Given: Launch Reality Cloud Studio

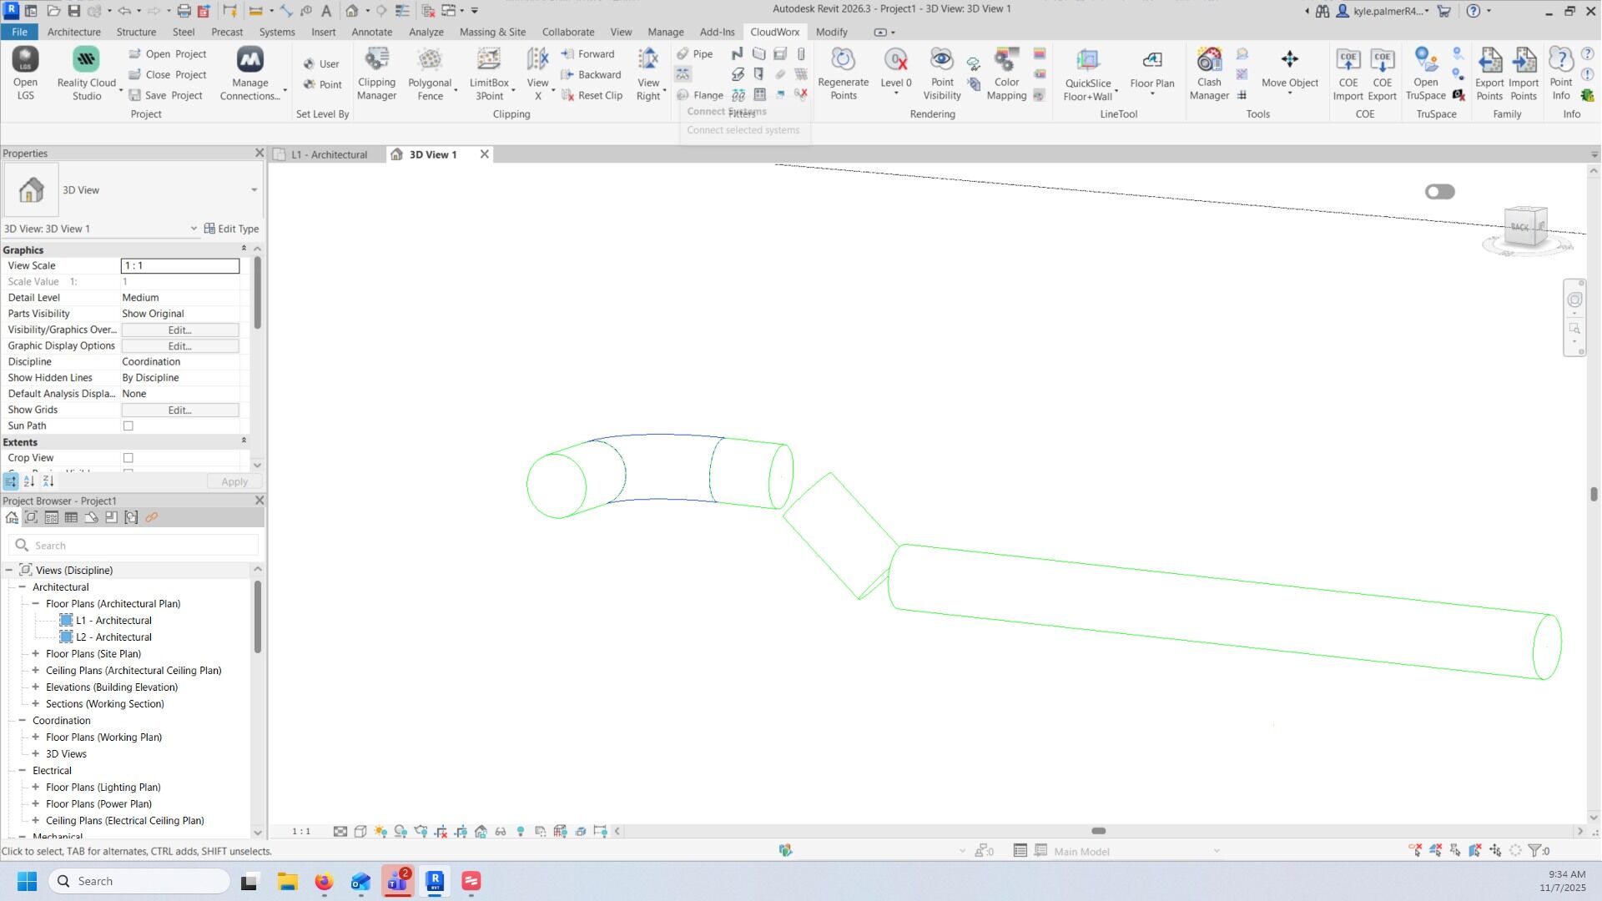Looking at the screenshot, I should tap(86, 73).
